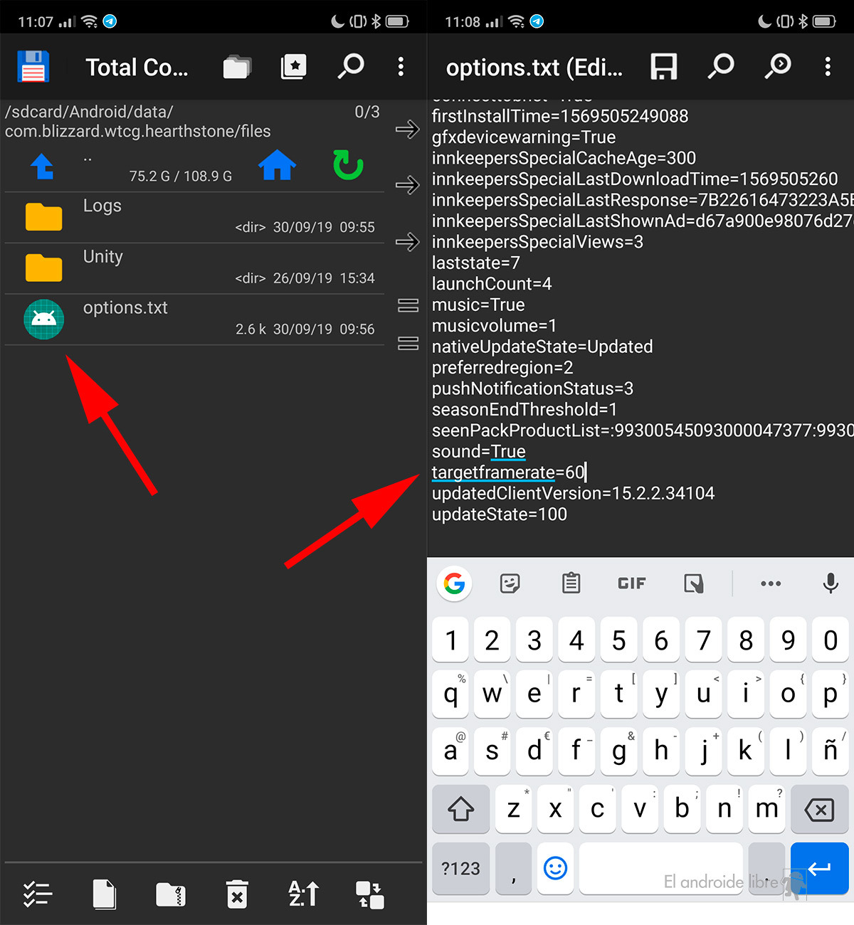Image resolution: width=854 pixels, height=925 pixels.
Task: Tap the number 0 key
Action: coord(830,640)
